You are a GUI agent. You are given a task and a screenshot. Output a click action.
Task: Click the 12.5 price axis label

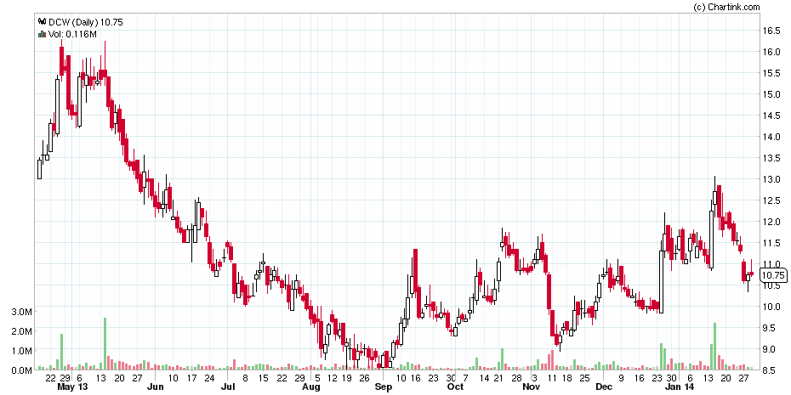click(x=771, y=200)
